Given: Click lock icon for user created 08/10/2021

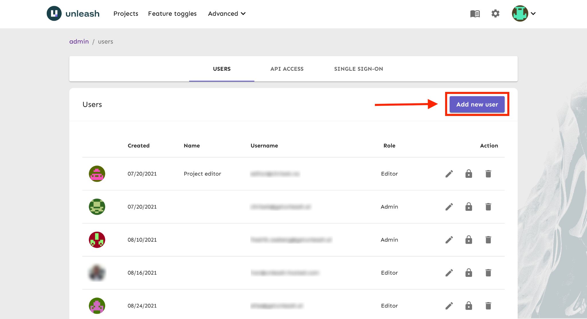Looking at the screenshot, I should click(469, 240).
